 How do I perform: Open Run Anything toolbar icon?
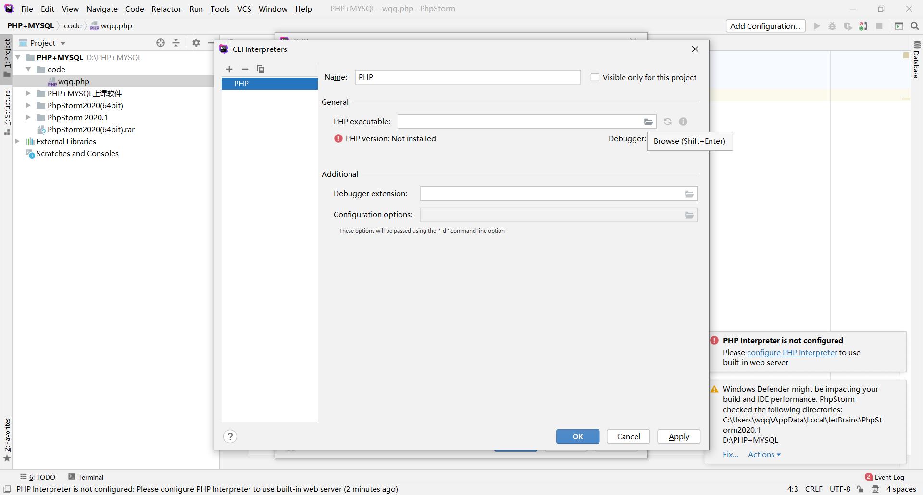coord(899,26)
